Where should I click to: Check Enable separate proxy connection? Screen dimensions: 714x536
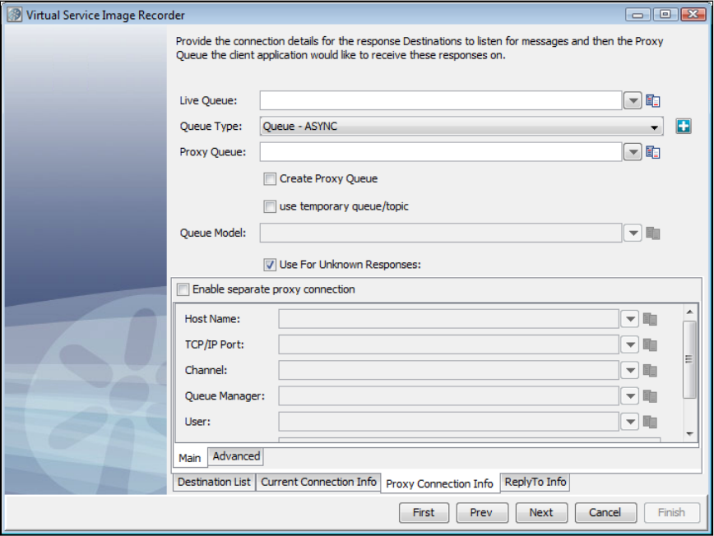click(183, 289)
